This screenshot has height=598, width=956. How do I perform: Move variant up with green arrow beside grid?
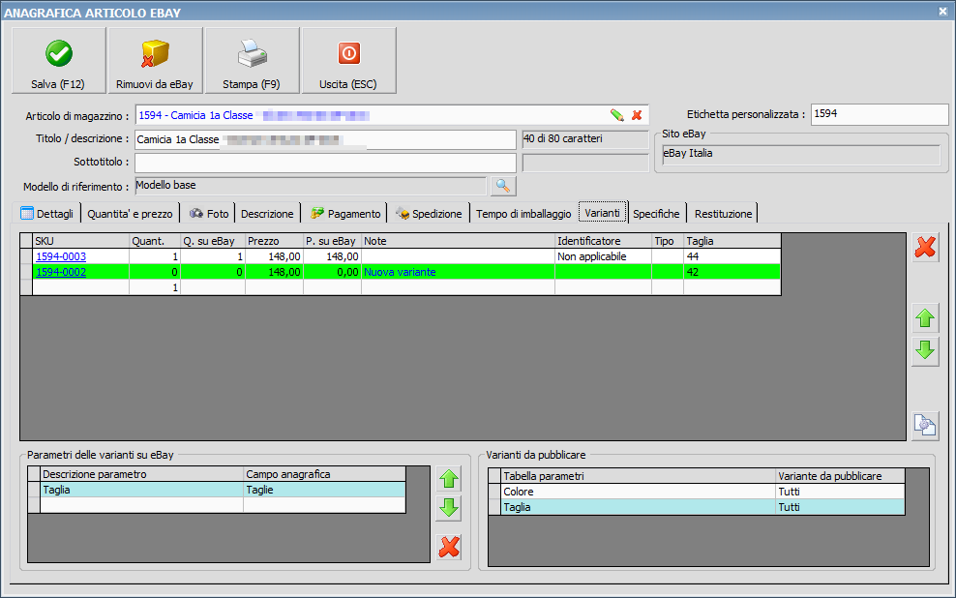click(x=926, y=316)
